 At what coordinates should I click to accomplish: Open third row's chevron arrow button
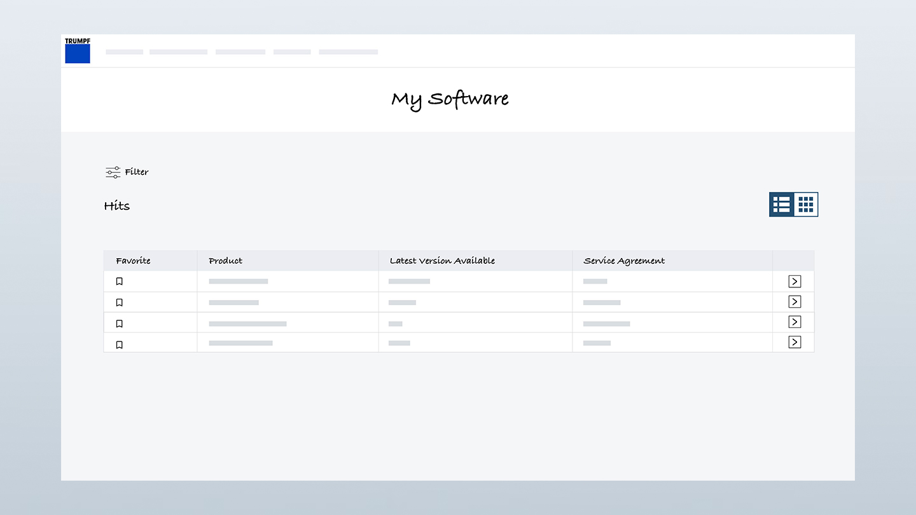pyautogui.click(x=795, y=322)
